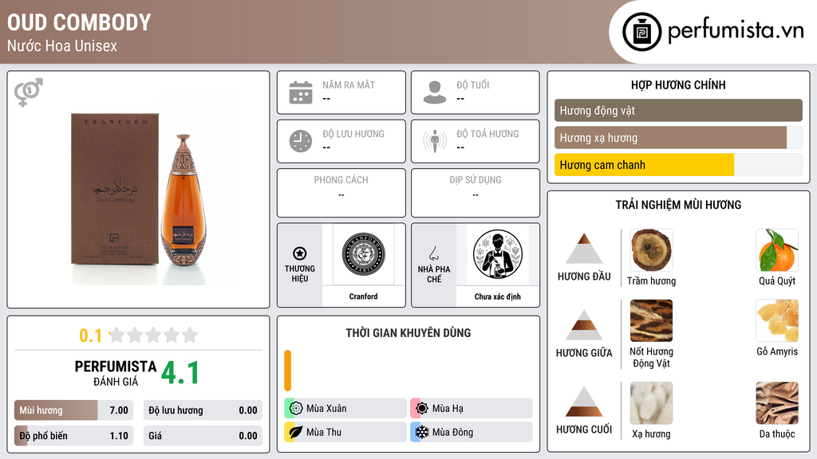The image size is (817, 459).
Task: Click the Hương cam chanh accord bar
Action: [678, 165]
